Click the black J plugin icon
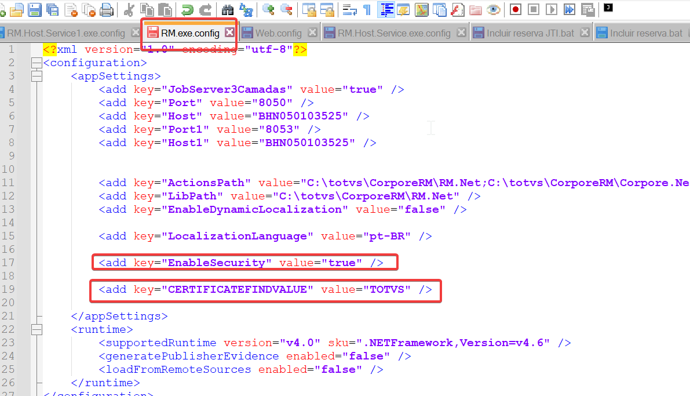Screen dimensions: 690x396 click(608, 8)
